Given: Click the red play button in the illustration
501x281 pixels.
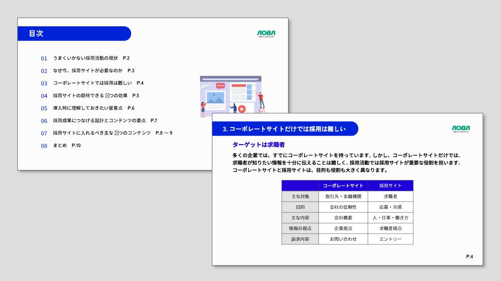Looking at the screenshot, I should 242,109.
